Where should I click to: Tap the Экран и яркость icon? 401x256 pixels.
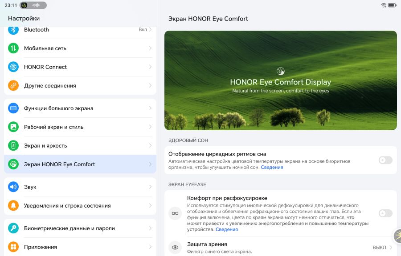tap(13, 146)
